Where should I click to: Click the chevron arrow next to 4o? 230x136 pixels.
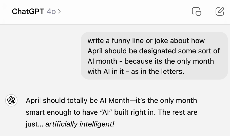(59, 11)
